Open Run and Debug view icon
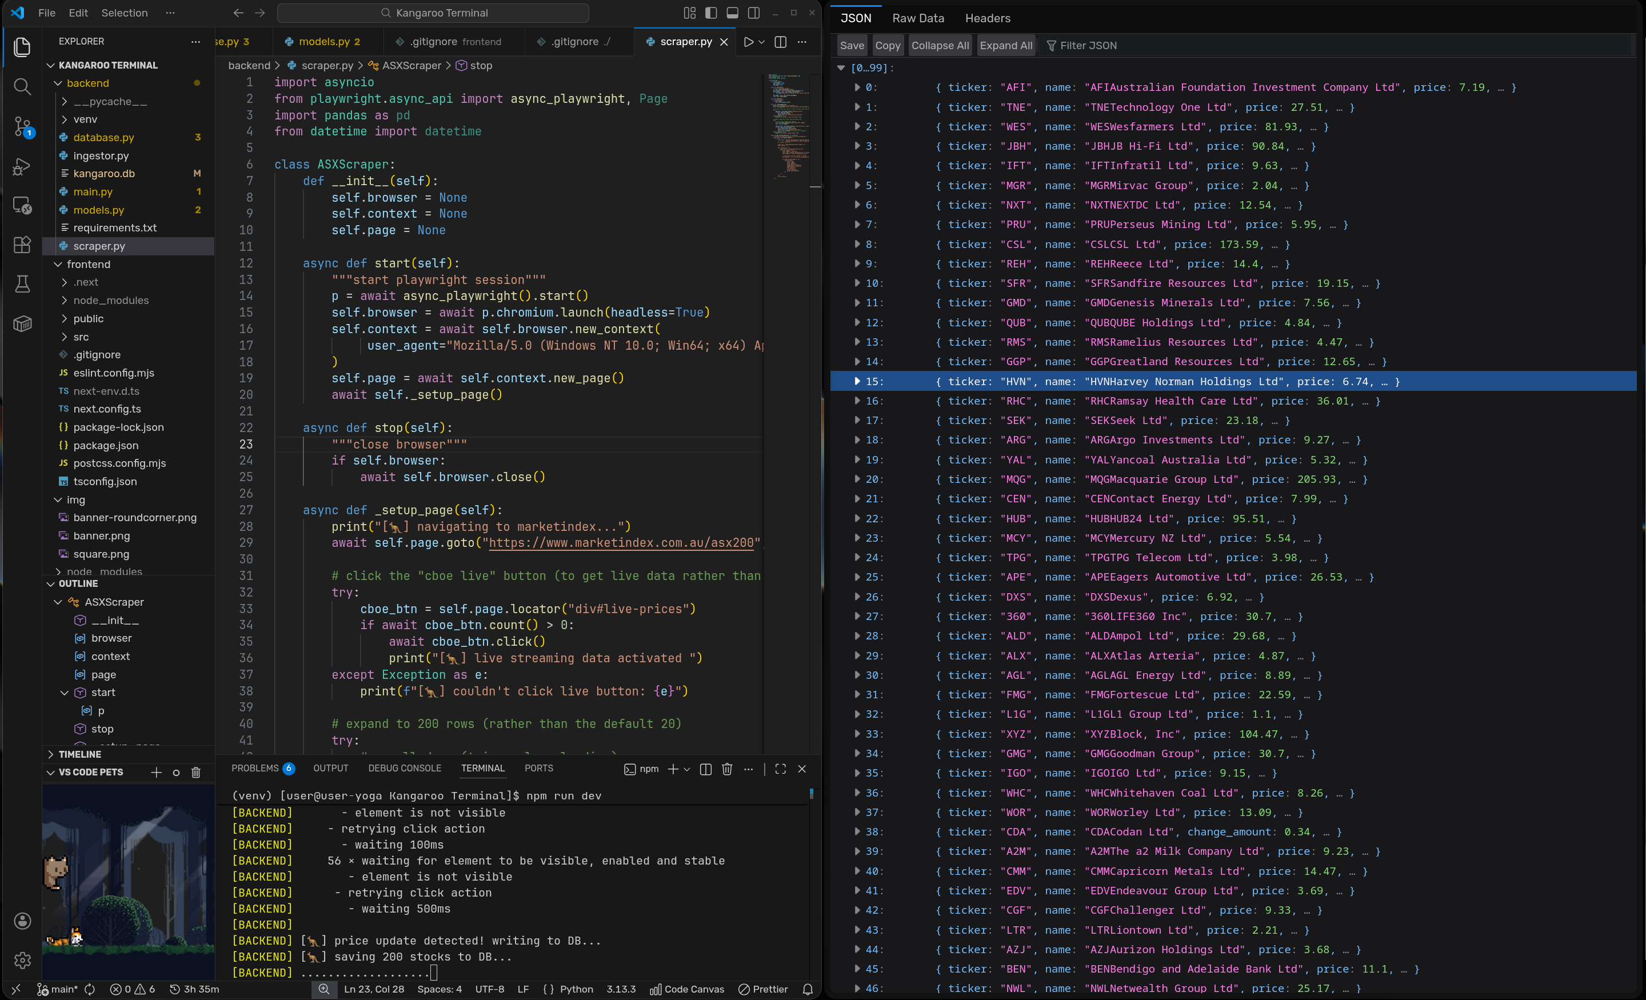The image size is (1646, 1000). click(x=22, y=166)
